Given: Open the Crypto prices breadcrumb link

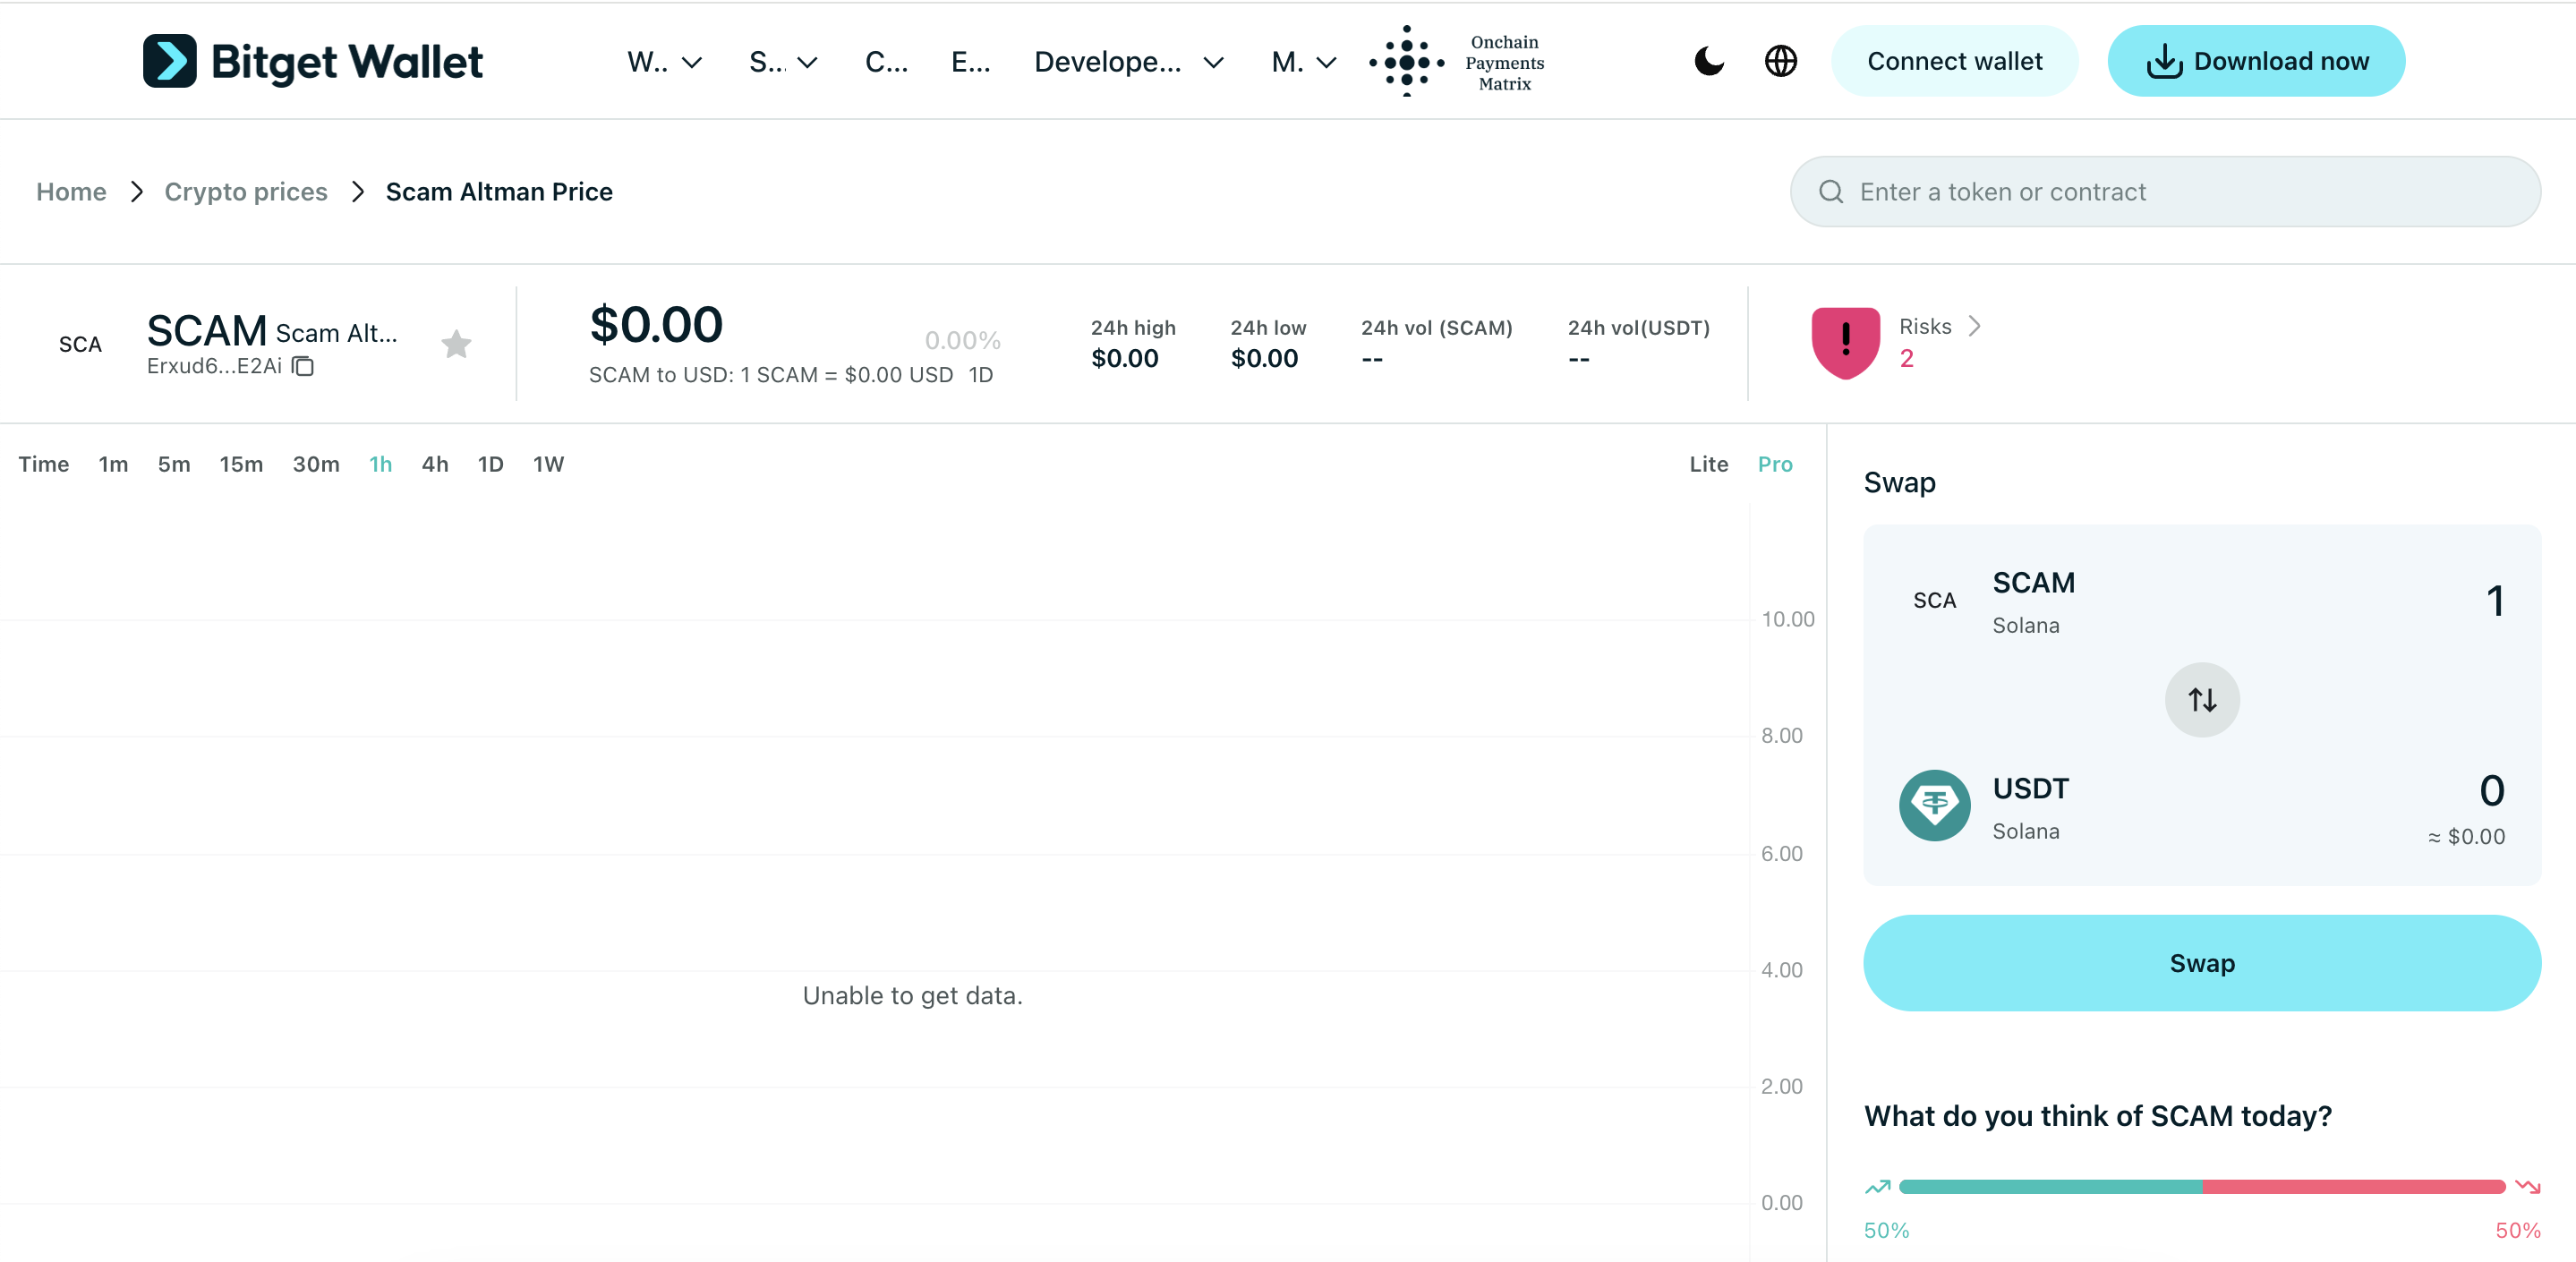Looking at the screenshot, I should pos(246,192).
